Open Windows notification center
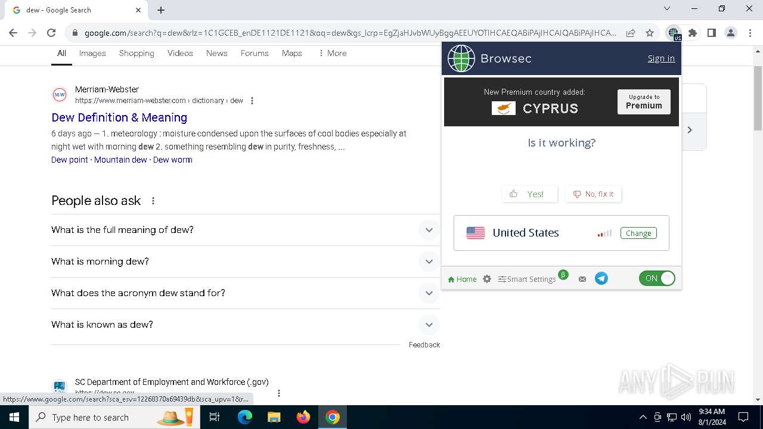This screenshot has height=429, width=763. pyautogui.click(x=743, y=417)
